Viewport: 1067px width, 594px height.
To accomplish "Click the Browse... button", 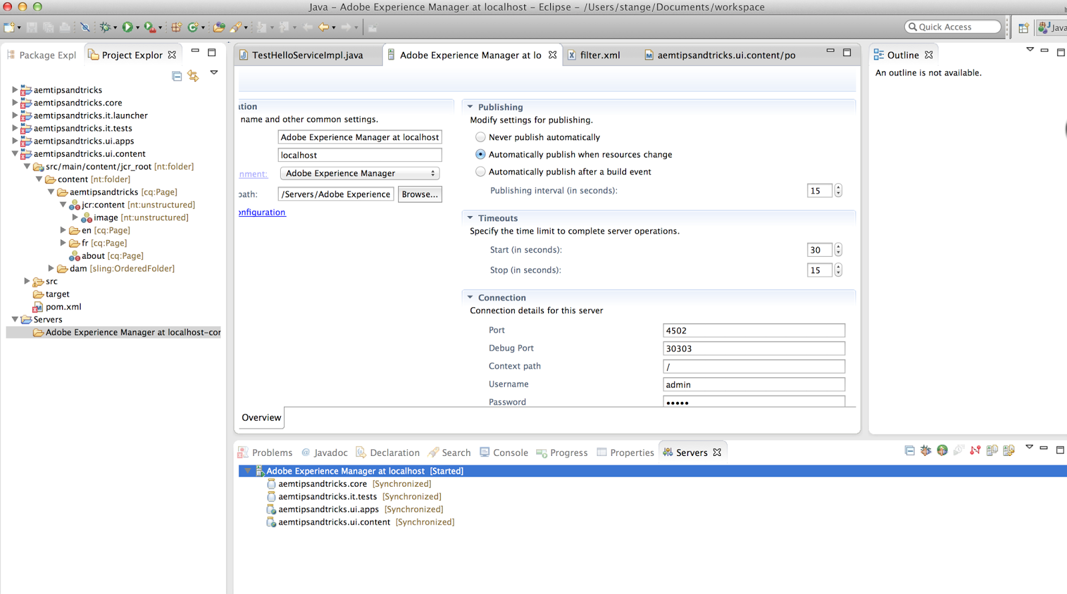I will (x=420, y=194).
